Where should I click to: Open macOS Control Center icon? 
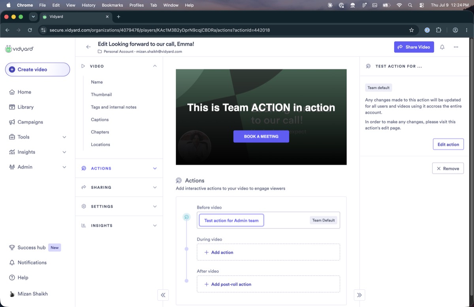tap(421, 5)
